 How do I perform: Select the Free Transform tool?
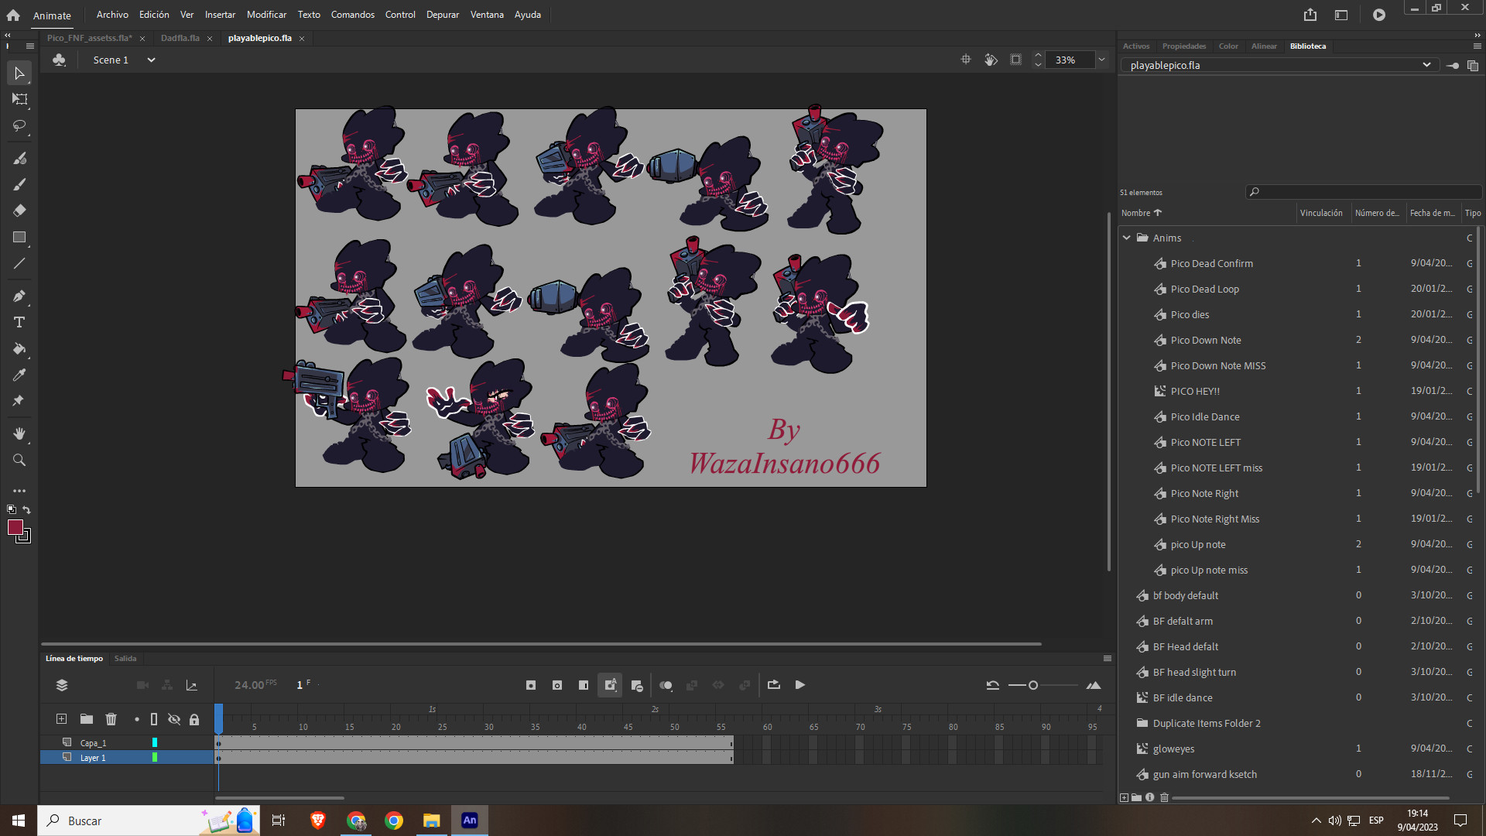(19, 99)
